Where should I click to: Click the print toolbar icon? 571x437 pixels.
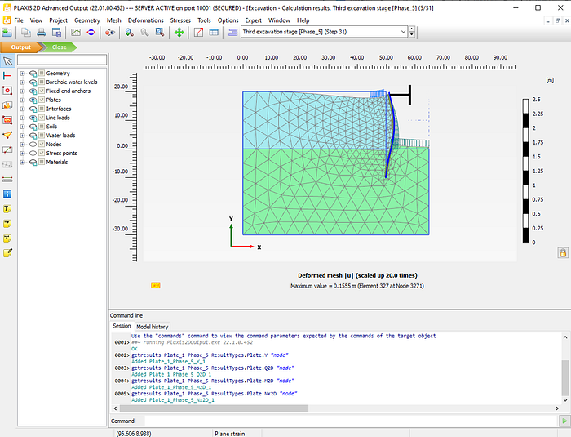41,33
